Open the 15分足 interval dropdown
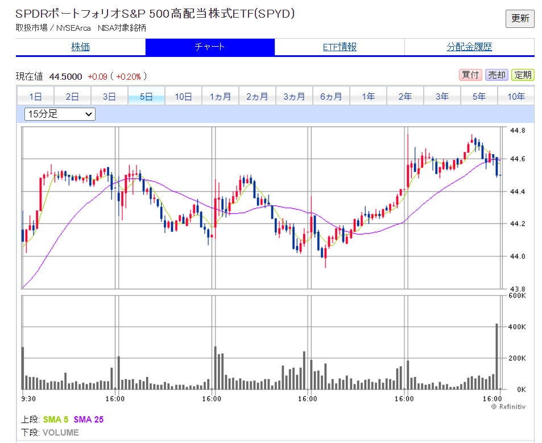 [x=60, y=114]
